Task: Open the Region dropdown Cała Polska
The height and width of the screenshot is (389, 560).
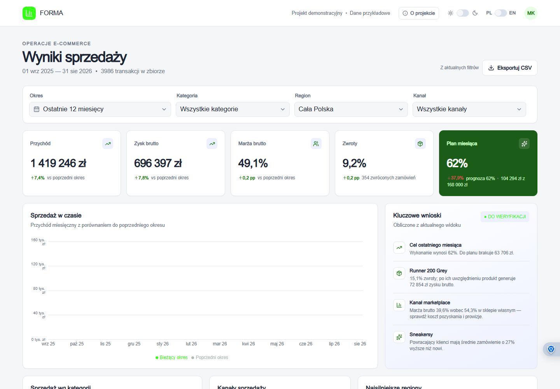Action: point(351,109)
